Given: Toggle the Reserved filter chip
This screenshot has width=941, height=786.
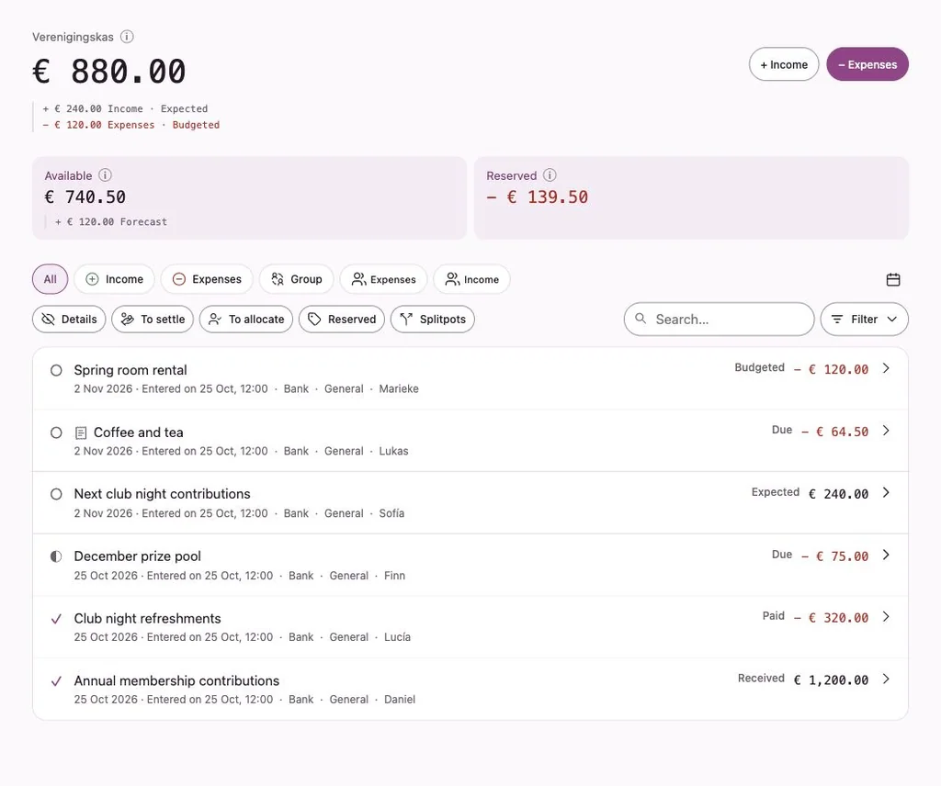Looking at the screenshot, I should click(x=342, y=319).
